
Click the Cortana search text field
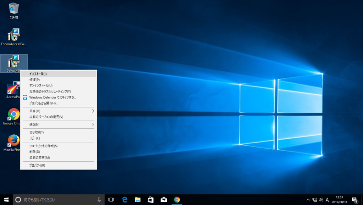(59, 200)
